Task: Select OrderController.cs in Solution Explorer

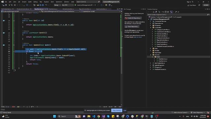Action: click(x=162, y=36)
